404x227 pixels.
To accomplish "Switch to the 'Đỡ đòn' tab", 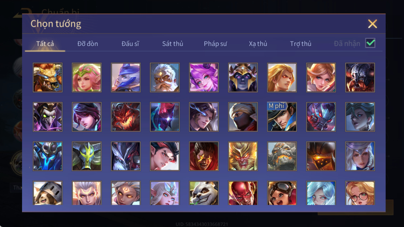I will [88, 44].
